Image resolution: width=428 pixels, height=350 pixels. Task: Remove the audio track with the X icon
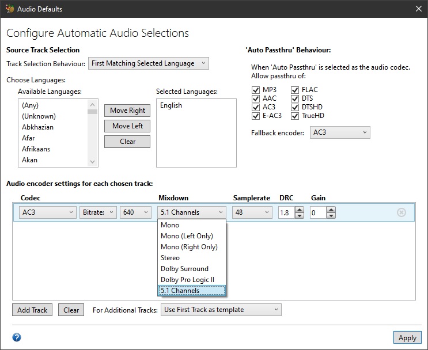click(402, 212)
